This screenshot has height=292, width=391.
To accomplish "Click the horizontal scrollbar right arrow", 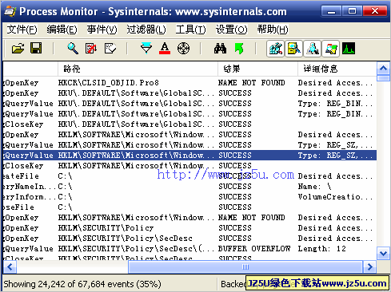I will tap(369, 266).
